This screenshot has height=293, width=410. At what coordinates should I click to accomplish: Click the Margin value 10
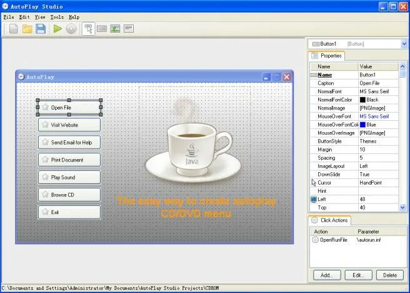(378, 150)
